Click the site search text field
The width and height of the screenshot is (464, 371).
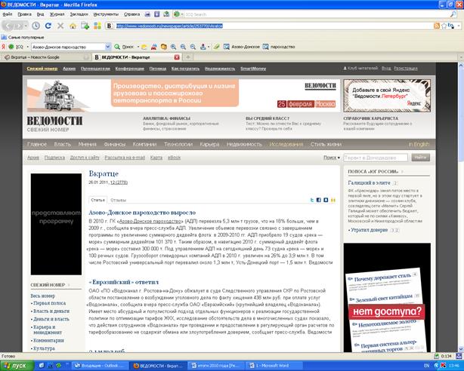(x=376, y=158)
